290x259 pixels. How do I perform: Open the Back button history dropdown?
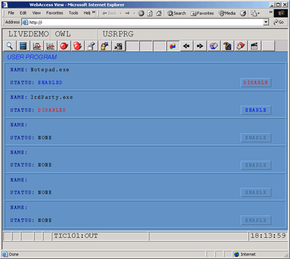point(121,13)
